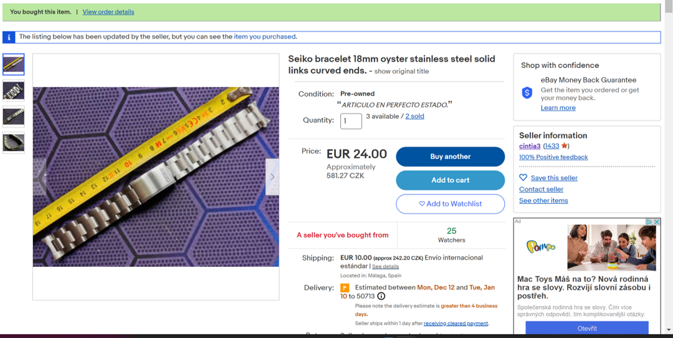Click the heart icon beside Save this seller

click(523, 178)
